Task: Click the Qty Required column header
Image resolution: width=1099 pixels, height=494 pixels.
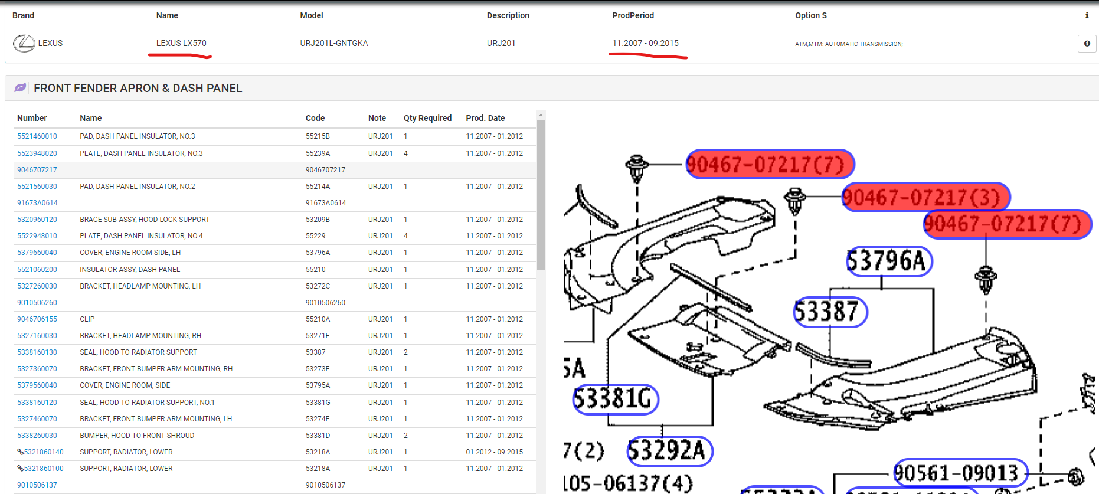Action: pyautogui.click(x=427, y=118)
